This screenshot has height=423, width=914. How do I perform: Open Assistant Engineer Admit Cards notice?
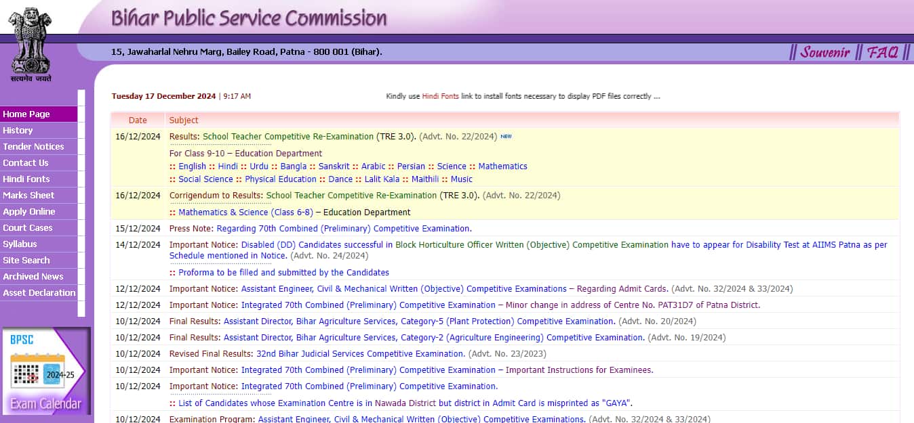pyautogui.click(x=454, y=289)
